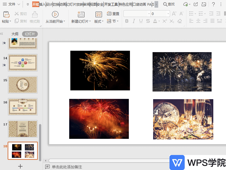Image resolution: width=226 pixels, height=170 pixels.
Task: Copy the selection with 复制
Action: coord(21,21)
